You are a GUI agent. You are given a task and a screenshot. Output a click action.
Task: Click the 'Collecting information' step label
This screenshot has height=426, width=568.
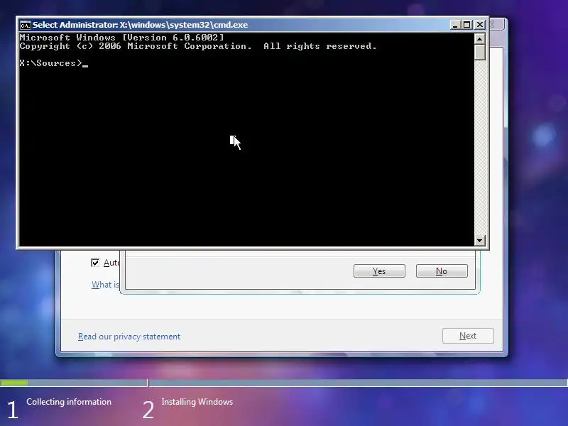[69, 402]
